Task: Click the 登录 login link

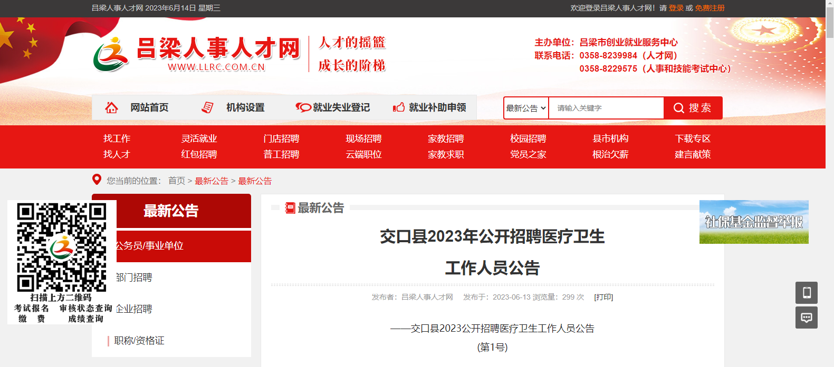Action: (x=676, y=8)
